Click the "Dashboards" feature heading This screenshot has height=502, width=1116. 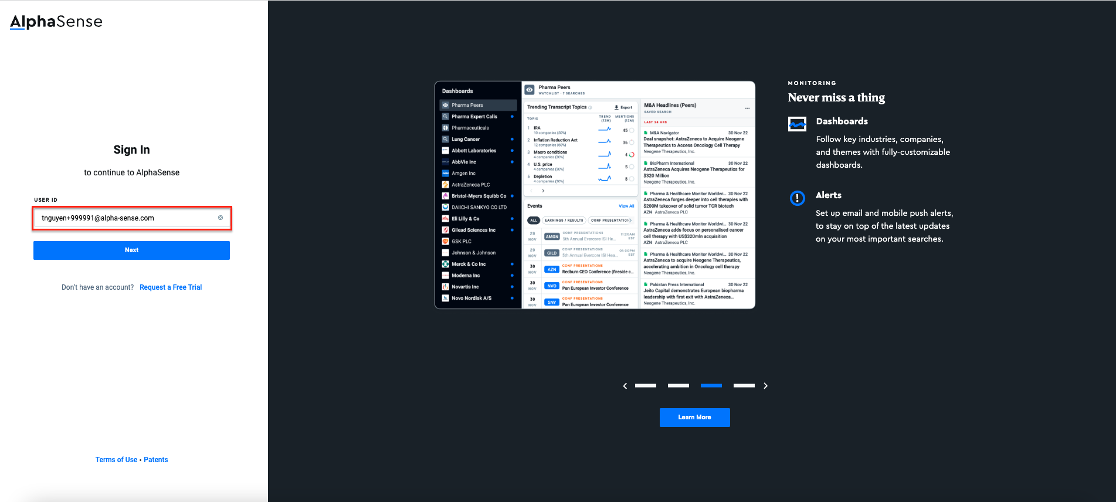coord(842,121)
